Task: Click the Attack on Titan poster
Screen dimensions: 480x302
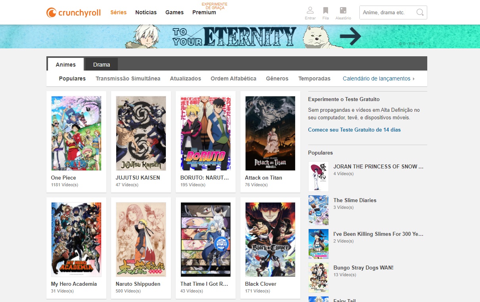Action: [270, 133]
